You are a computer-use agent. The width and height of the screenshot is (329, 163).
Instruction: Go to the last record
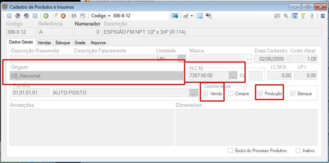35,16
